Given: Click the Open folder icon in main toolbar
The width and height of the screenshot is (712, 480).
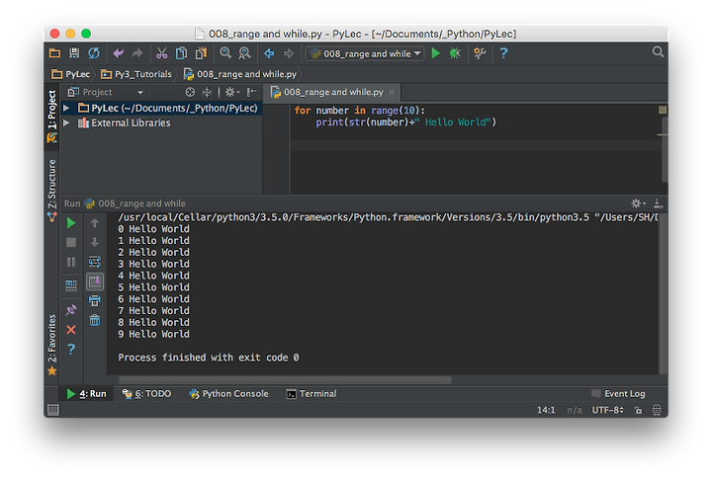Looking at the screenshot, I should (x=55, y=53).
